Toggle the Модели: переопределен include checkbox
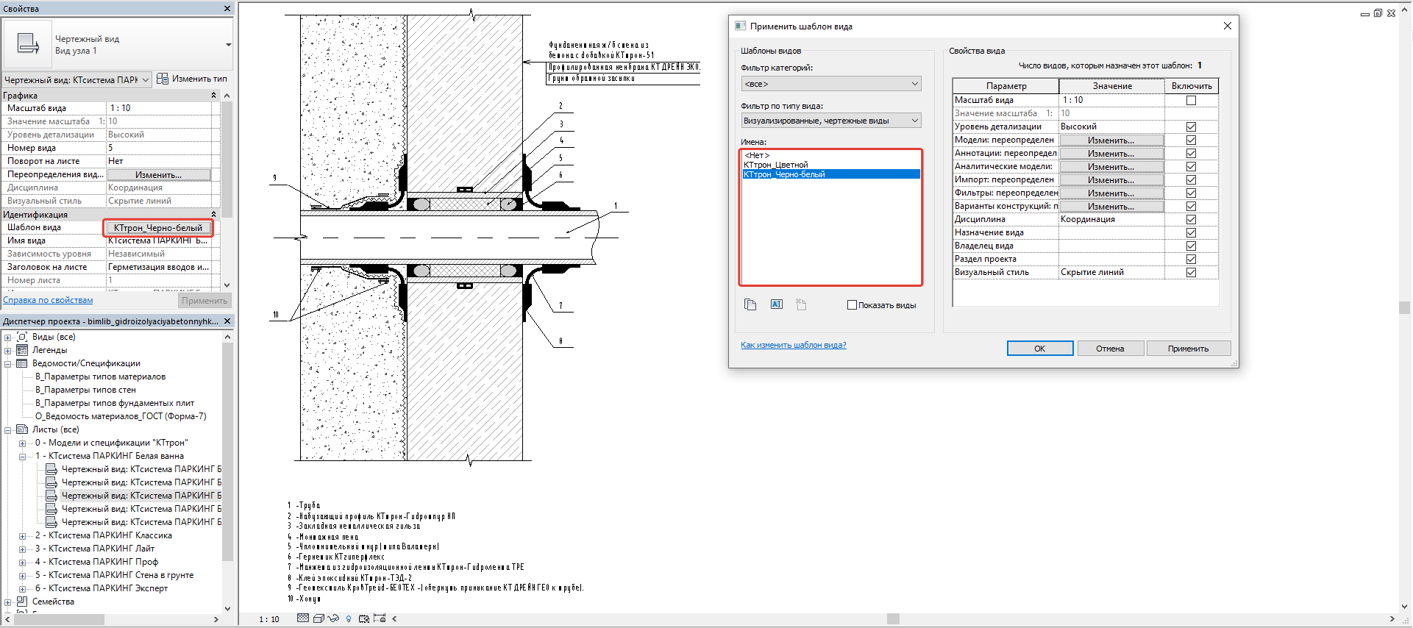This screenshot has height=628, width=1413. pos(1191,140)
